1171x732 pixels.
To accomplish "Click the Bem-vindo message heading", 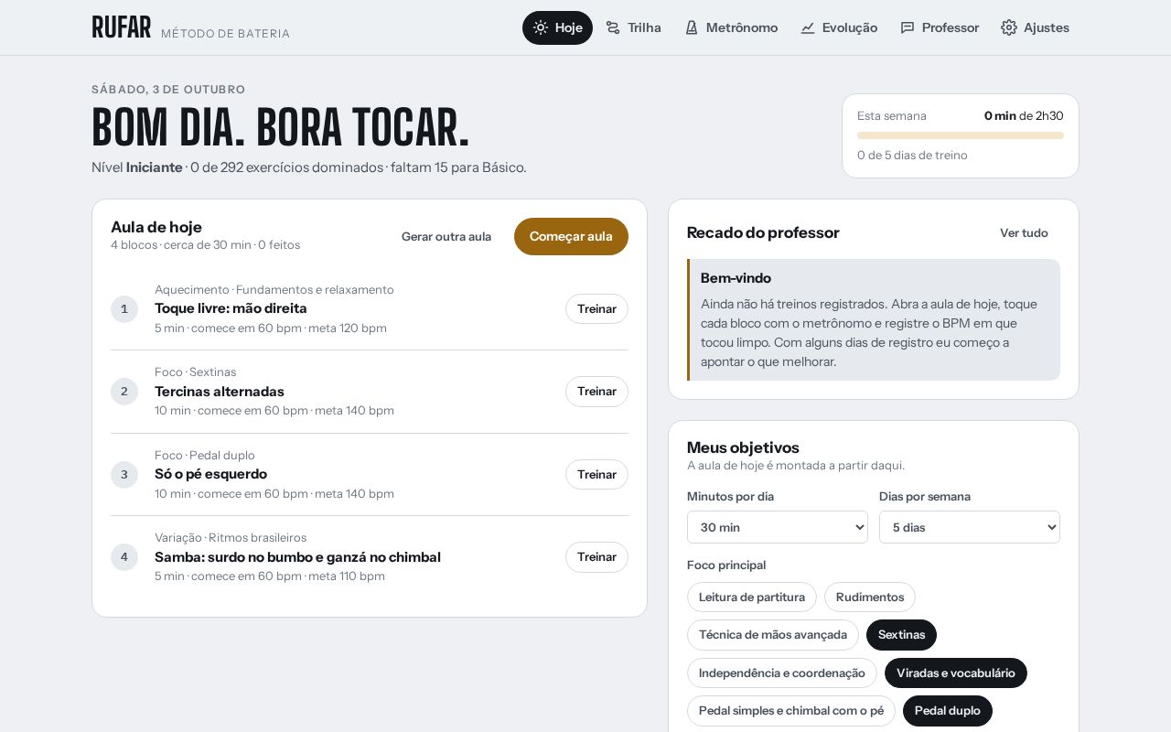I will tap(736, 278).
